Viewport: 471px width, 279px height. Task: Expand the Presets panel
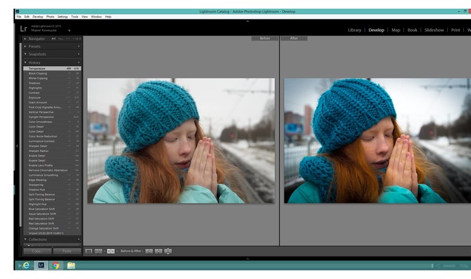point(25,46)
